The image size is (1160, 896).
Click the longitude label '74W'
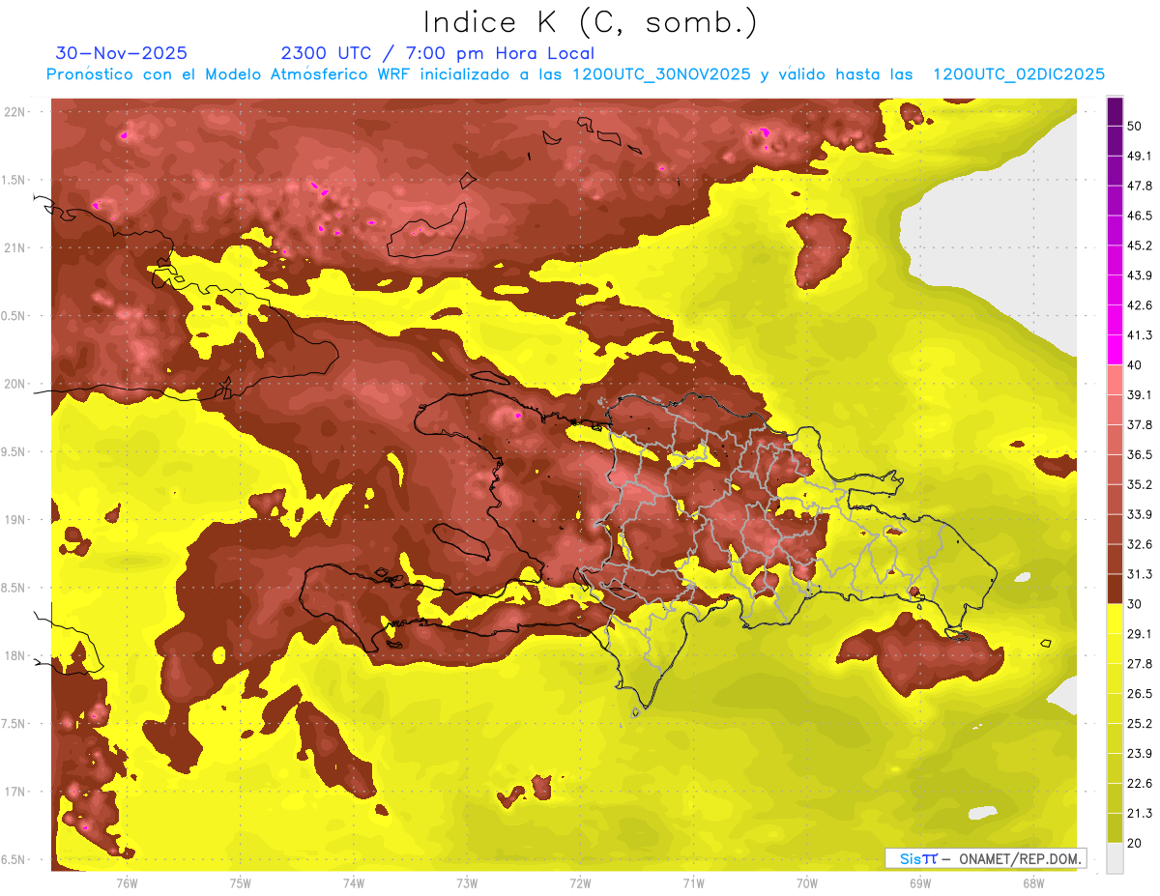[x=354, y=883]
